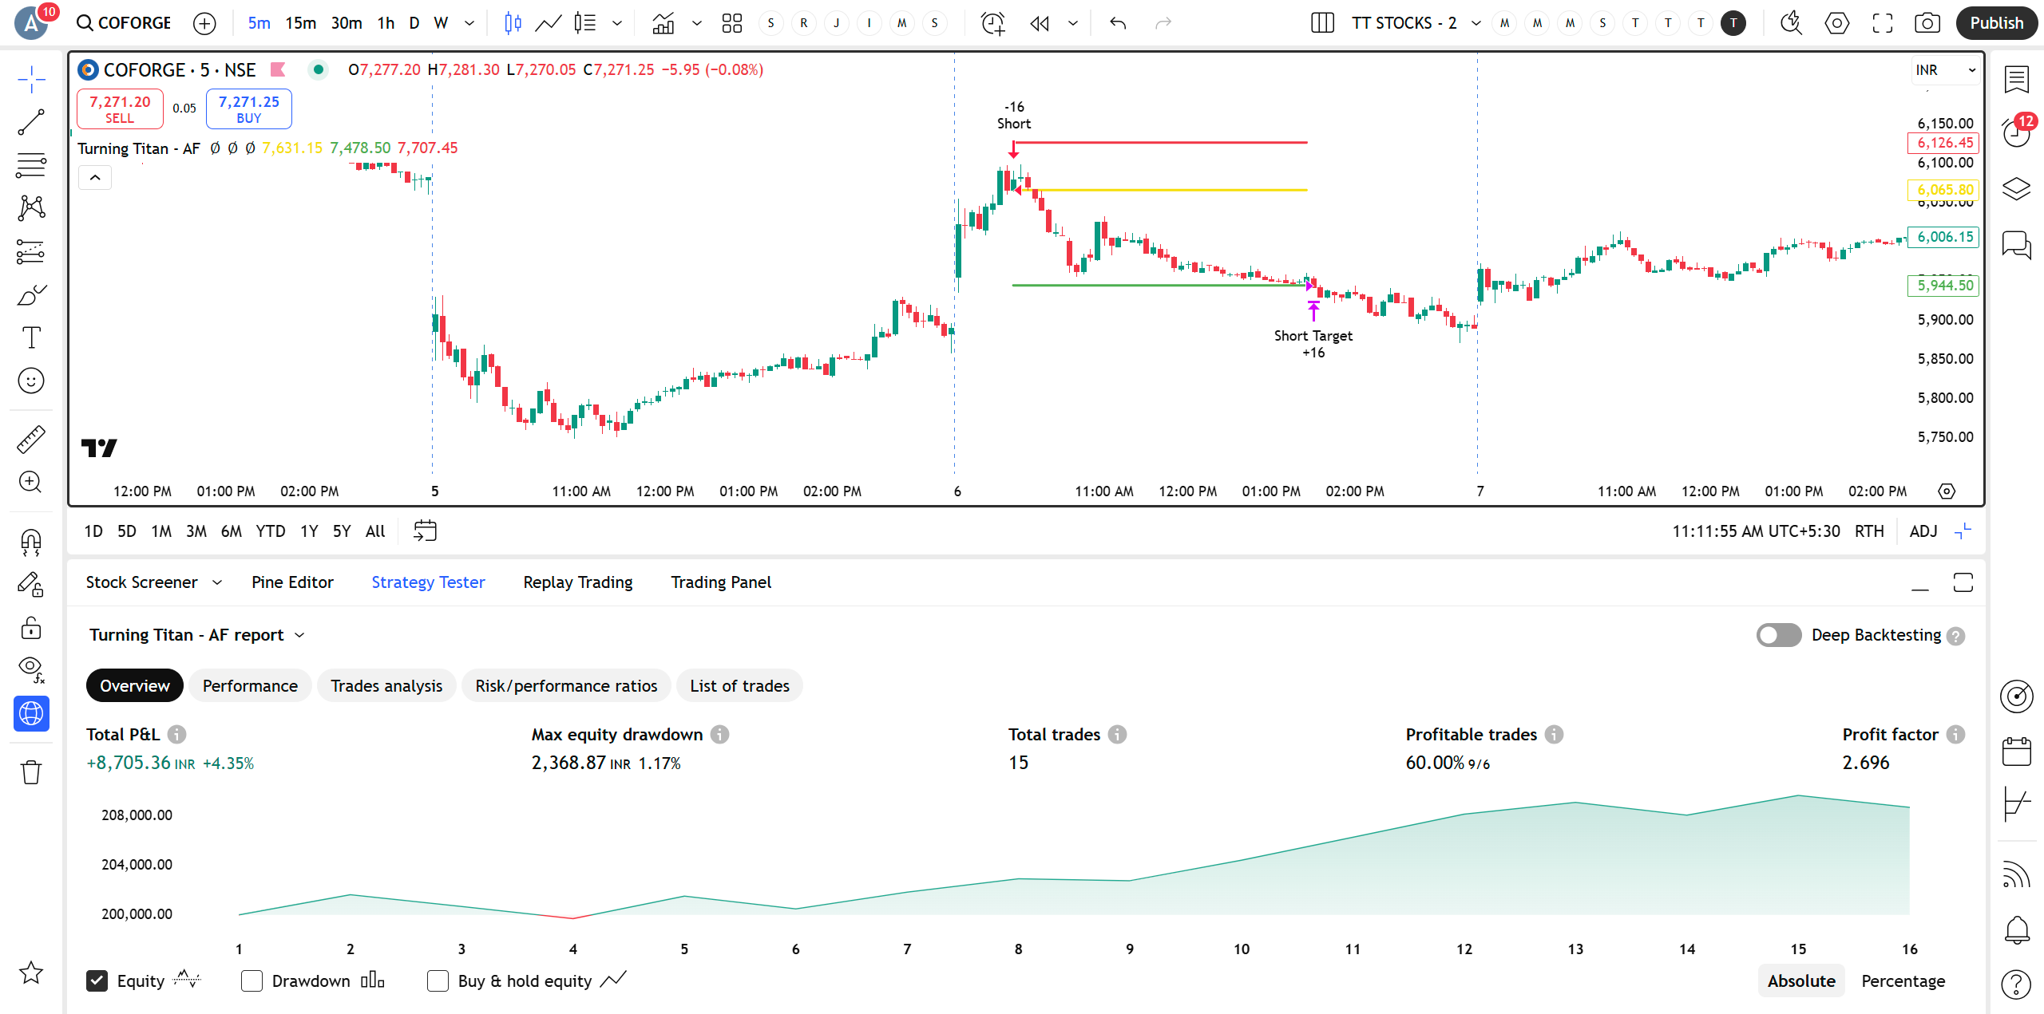Open go to date calendar icon
The image size is (2044, 1014).
[x=425, y=531]
